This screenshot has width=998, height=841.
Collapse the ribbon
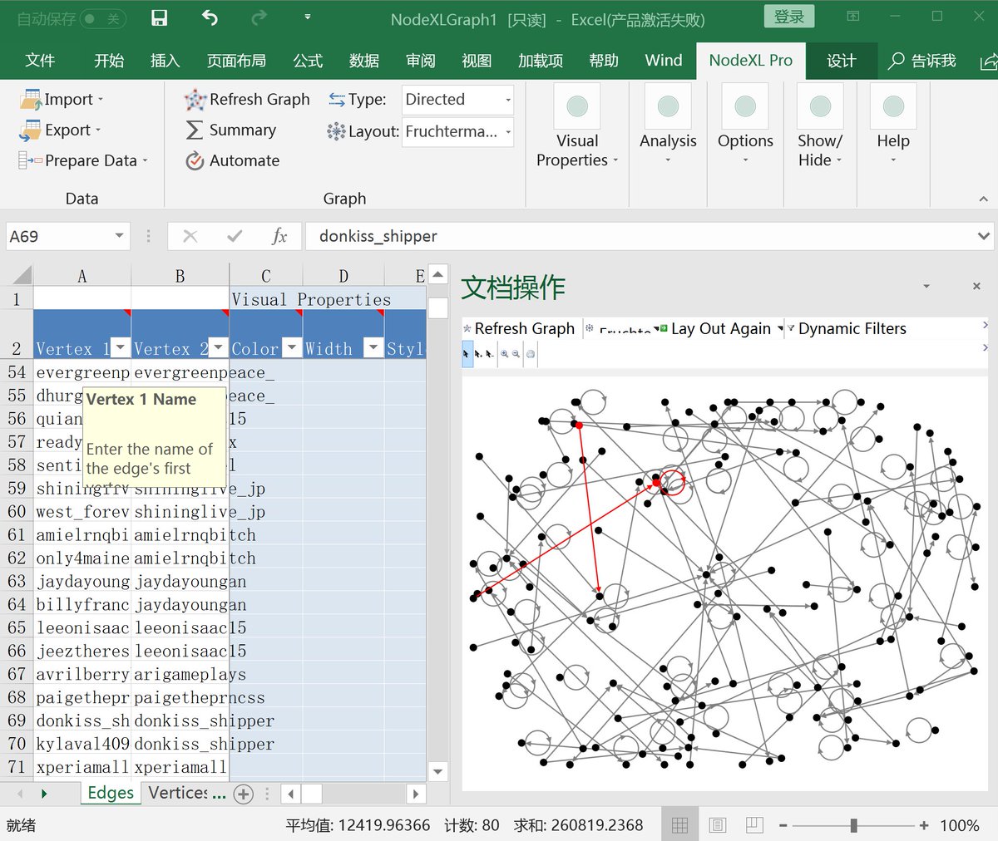[x=984, y=199]
